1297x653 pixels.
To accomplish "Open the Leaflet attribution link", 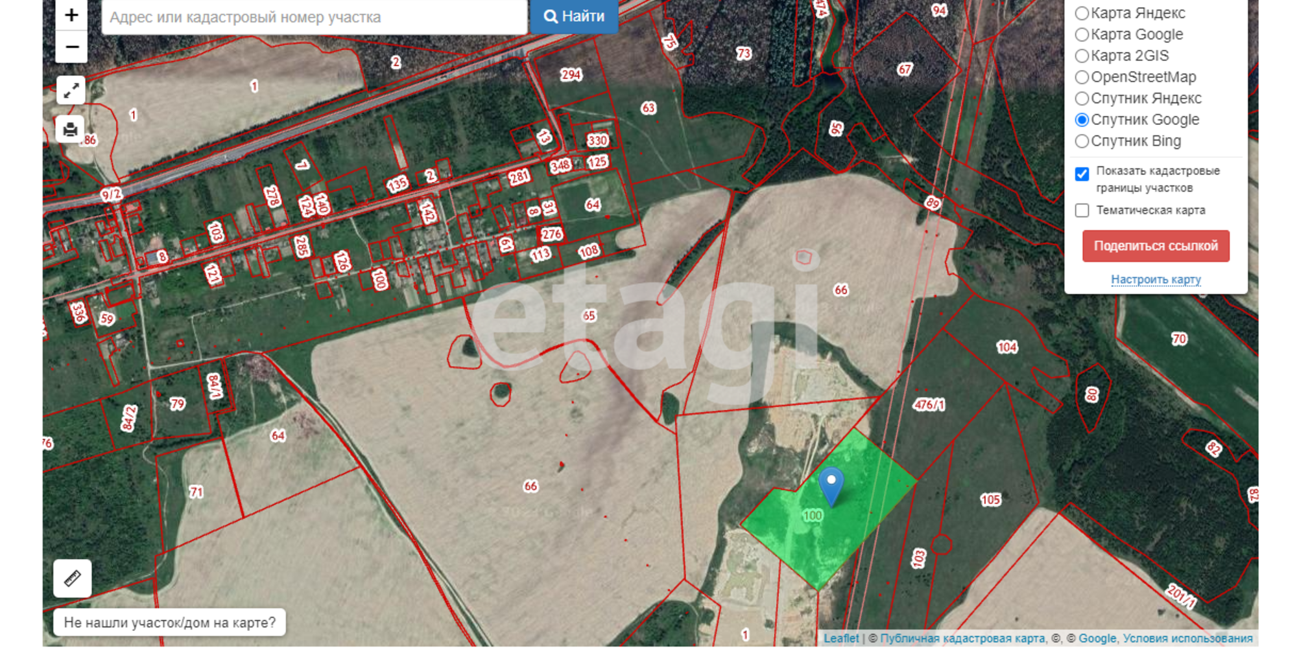I will (841, 638).
